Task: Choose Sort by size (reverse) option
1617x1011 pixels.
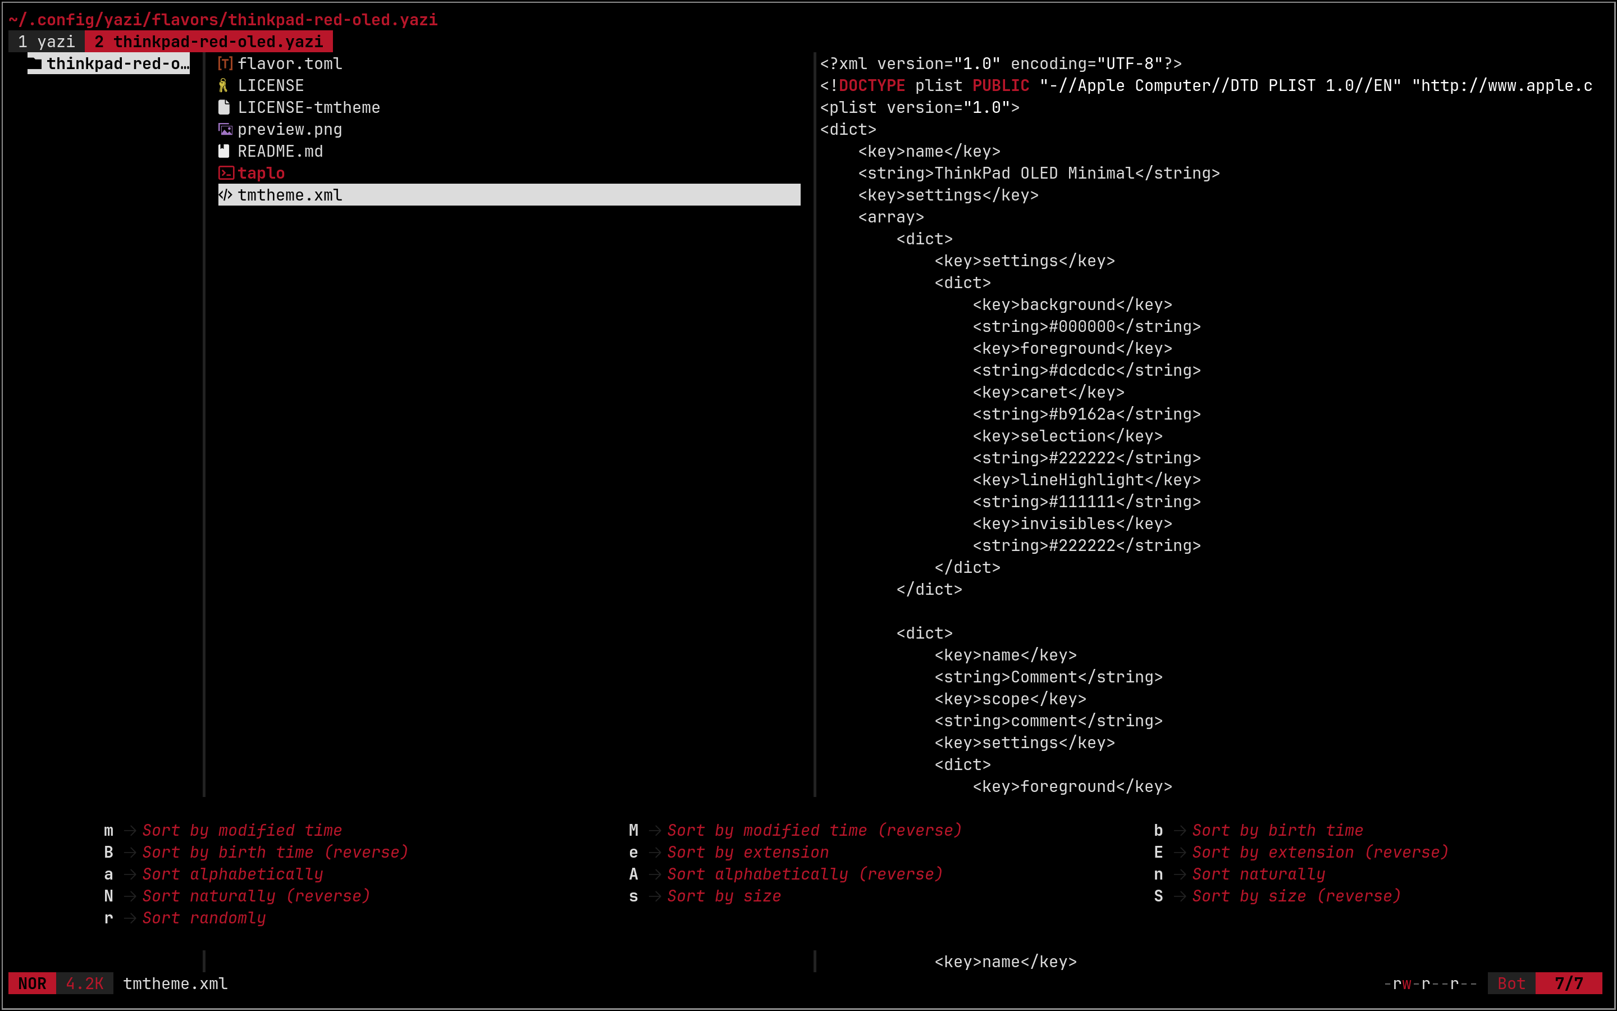Action: (x=1296, y=896)
